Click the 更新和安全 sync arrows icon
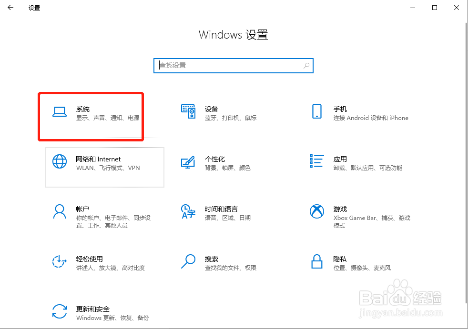This screenshot has height=329, width=468. [x=60, y=311]
